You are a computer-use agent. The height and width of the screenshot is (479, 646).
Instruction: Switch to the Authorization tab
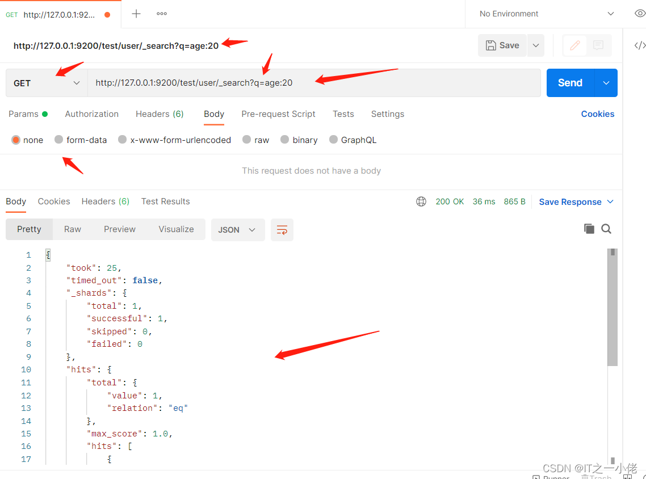(92, 114)
